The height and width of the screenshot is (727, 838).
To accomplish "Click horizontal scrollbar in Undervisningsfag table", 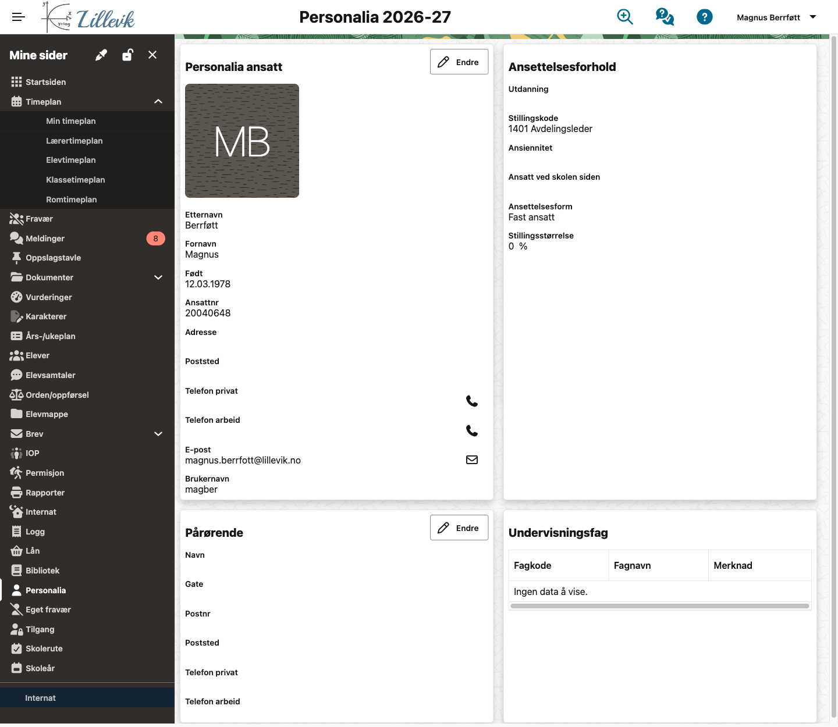I will (660, 606).
